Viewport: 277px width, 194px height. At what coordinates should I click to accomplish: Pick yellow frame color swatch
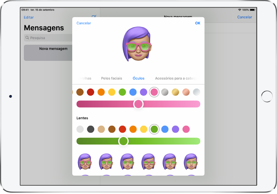click(x=112, y=92)
